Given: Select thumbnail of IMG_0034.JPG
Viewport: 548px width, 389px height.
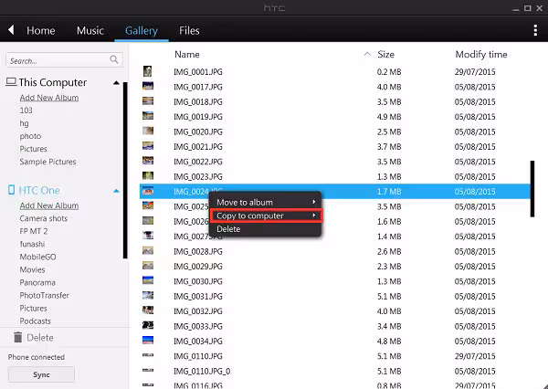Looking at the screenshot, I should (148, 341).
